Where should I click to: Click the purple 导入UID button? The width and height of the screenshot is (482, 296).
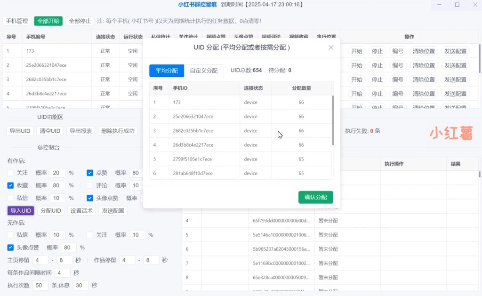(20, 210)
